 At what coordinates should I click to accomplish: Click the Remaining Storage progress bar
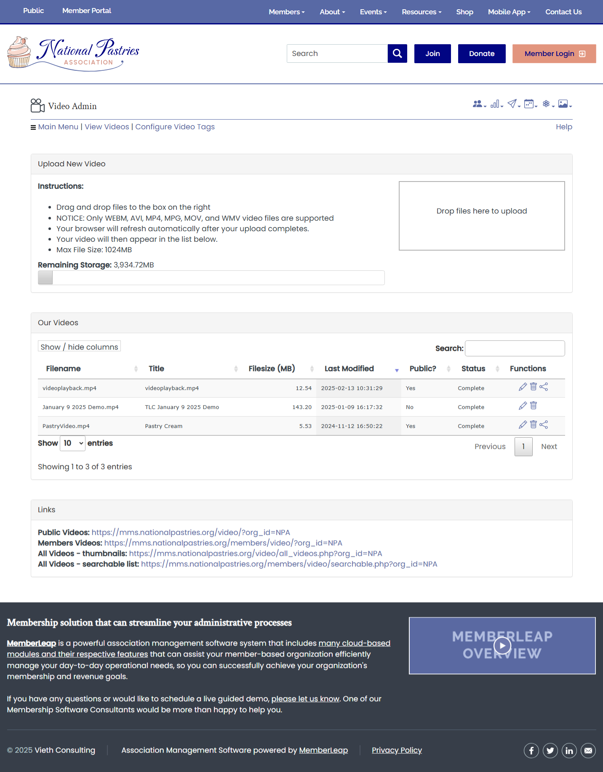point(211,278)
